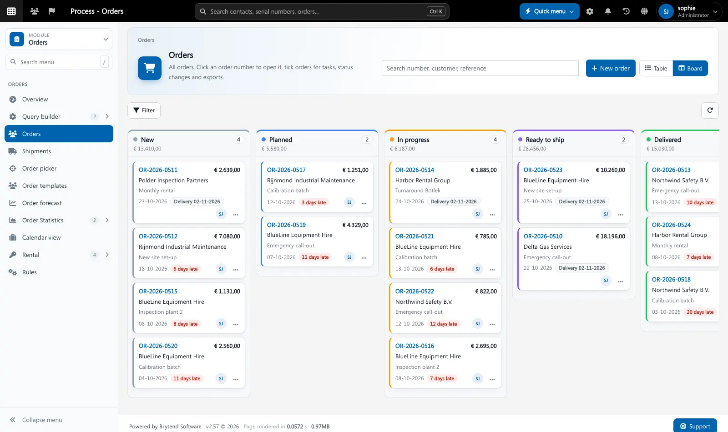
Task: Click the Support button
Action: click(x=695, y=426)
